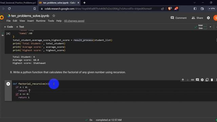
Task: Open the Brave Rewards icon
Action: pos(176,8)
